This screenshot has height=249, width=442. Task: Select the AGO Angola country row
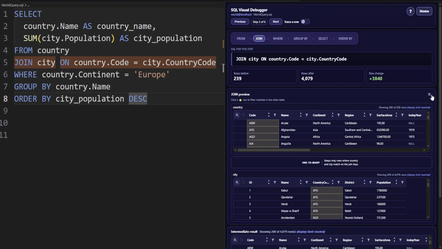330,137
